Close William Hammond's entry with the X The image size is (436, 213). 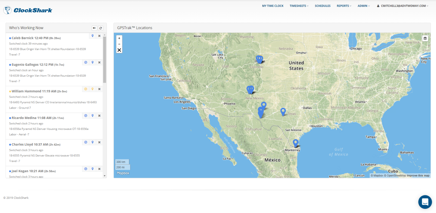point(99,89)
